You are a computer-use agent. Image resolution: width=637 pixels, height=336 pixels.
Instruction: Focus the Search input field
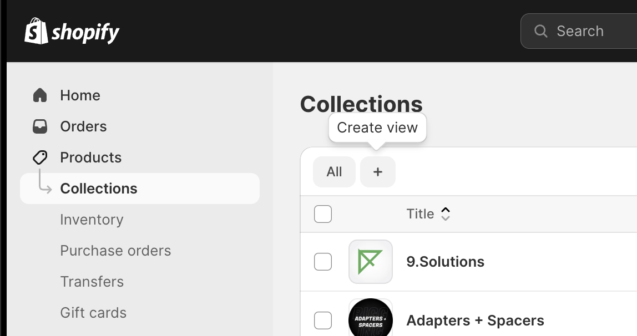[x=588, y=31]
